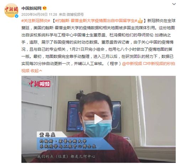Image resolution: width=178 pixels, height=164 pixels.
Task: Click the small arrow next to 收起
Action: pyautogui.click(x=40, y=71)
